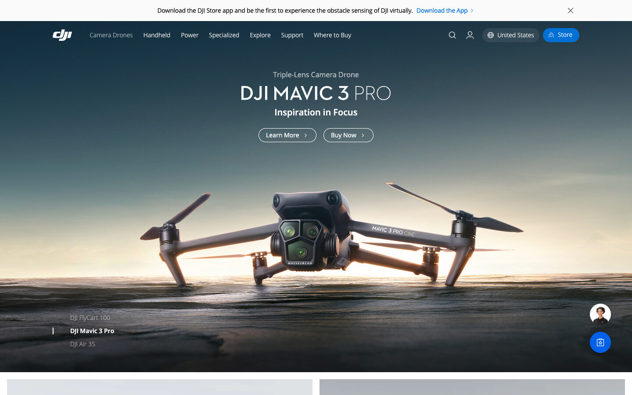Go to Where to Buy

332,35
